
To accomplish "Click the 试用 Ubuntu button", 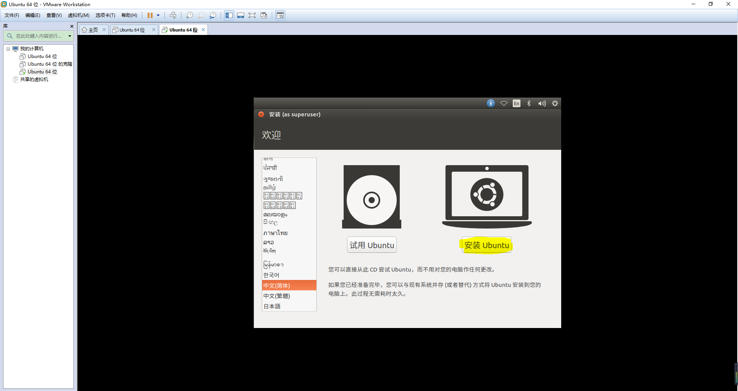I will 372,245.
